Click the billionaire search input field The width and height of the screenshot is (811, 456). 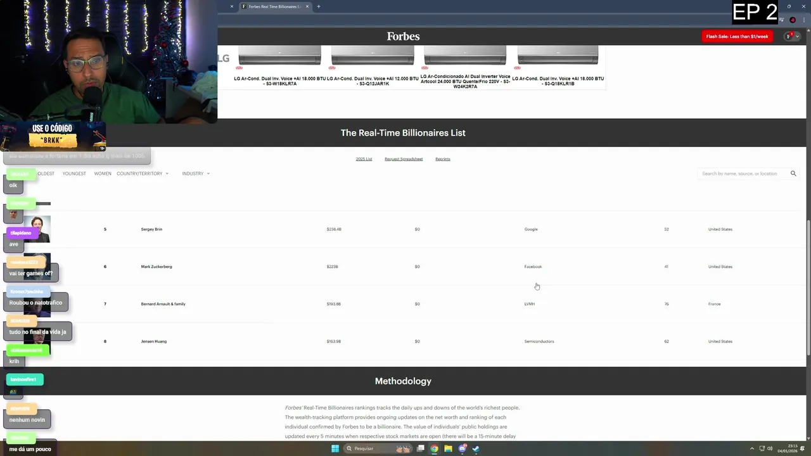[x=741, y=174]
